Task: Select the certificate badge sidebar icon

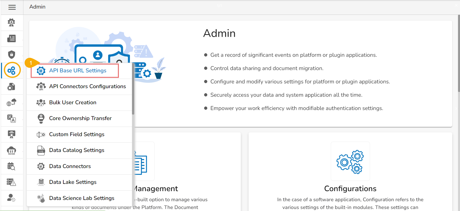Action: pyautogui.click(x=12, y=134)
